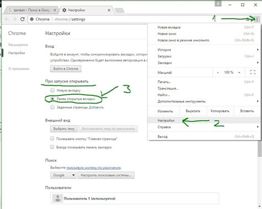
Task: Choose Новое окно from the menu
Action: tap(204, 34)
